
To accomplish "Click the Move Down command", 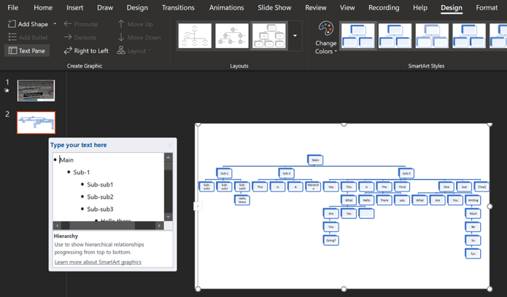I will (x=139, y=37).
